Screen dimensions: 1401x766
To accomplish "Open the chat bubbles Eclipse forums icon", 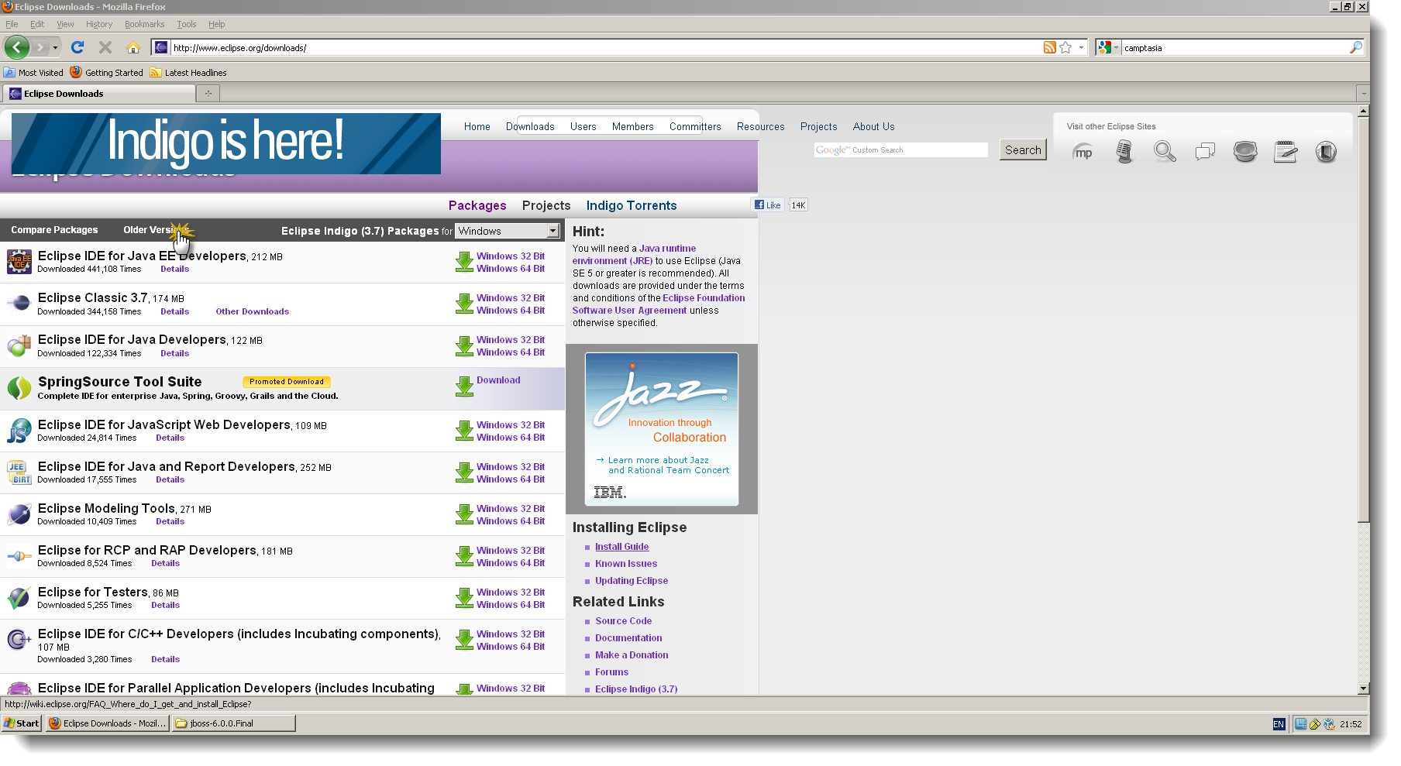I will click(x=1205, y=152).
